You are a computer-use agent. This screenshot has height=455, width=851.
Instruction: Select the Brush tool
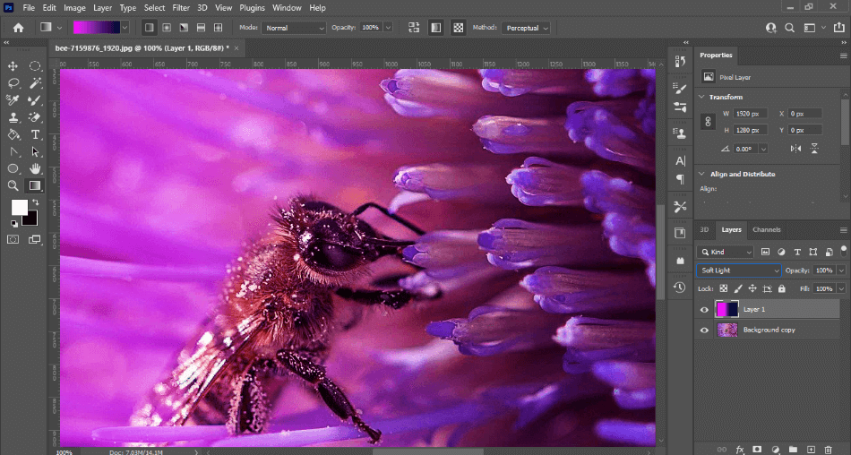tap(35, 100)
